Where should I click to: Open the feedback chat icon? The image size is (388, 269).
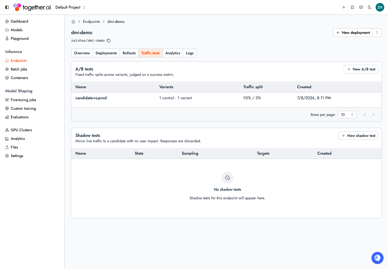361,7
